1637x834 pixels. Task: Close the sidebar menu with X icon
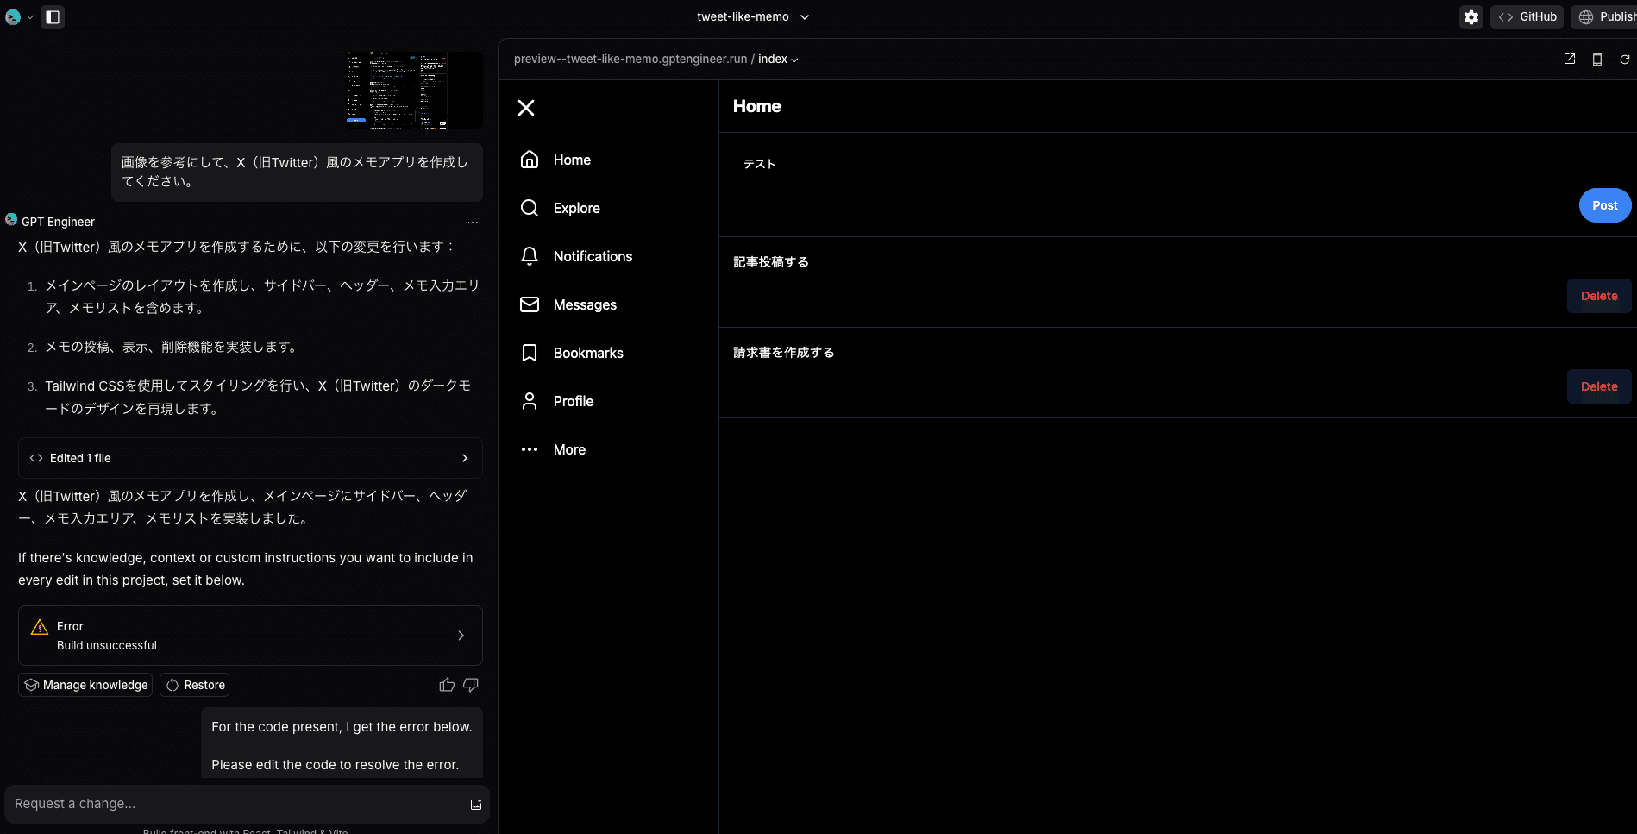click(526, 108)
